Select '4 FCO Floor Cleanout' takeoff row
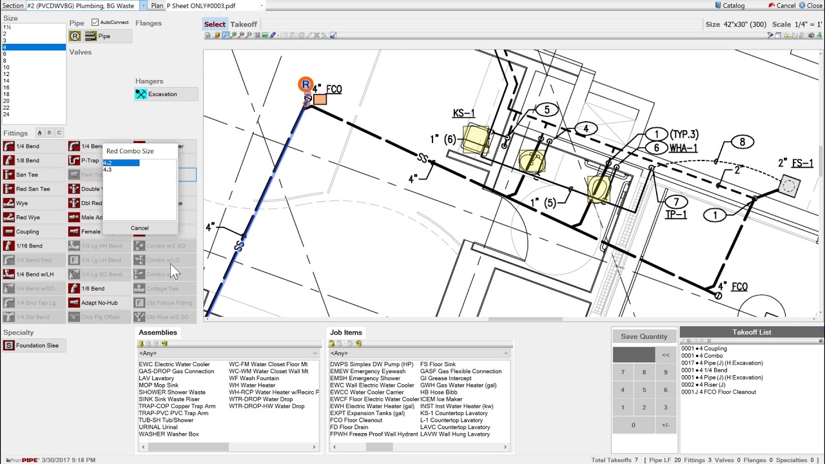Viewport: 825px width, 464px height. (719, 392)
